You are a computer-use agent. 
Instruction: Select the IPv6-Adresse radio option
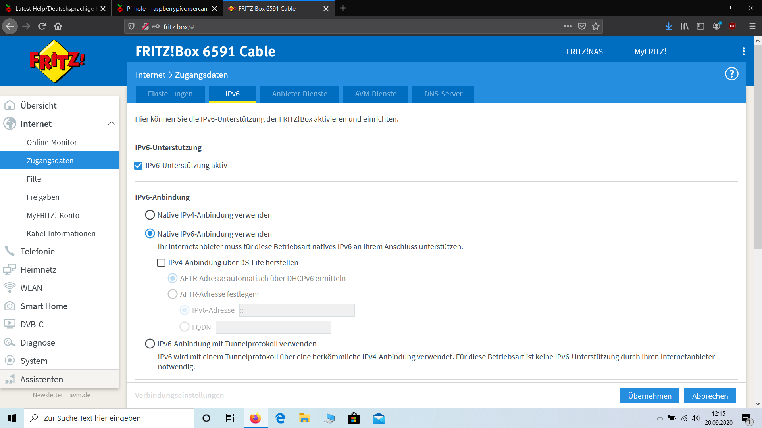[184, 310]
